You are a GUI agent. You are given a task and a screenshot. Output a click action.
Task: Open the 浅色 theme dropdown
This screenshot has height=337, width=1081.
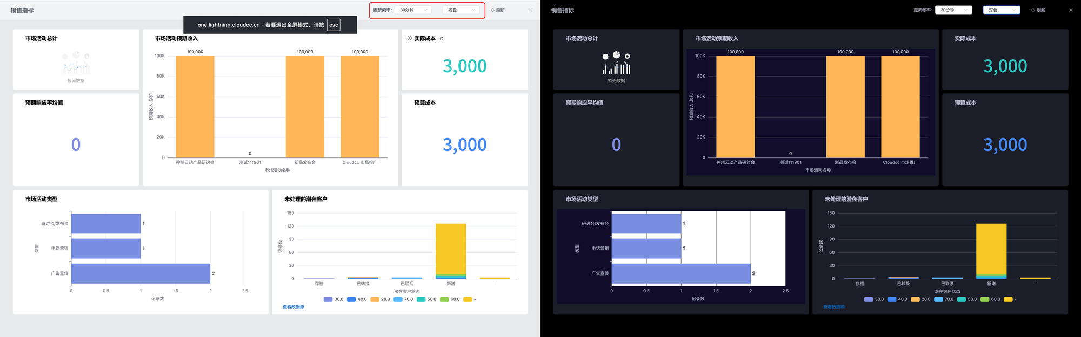461,10
